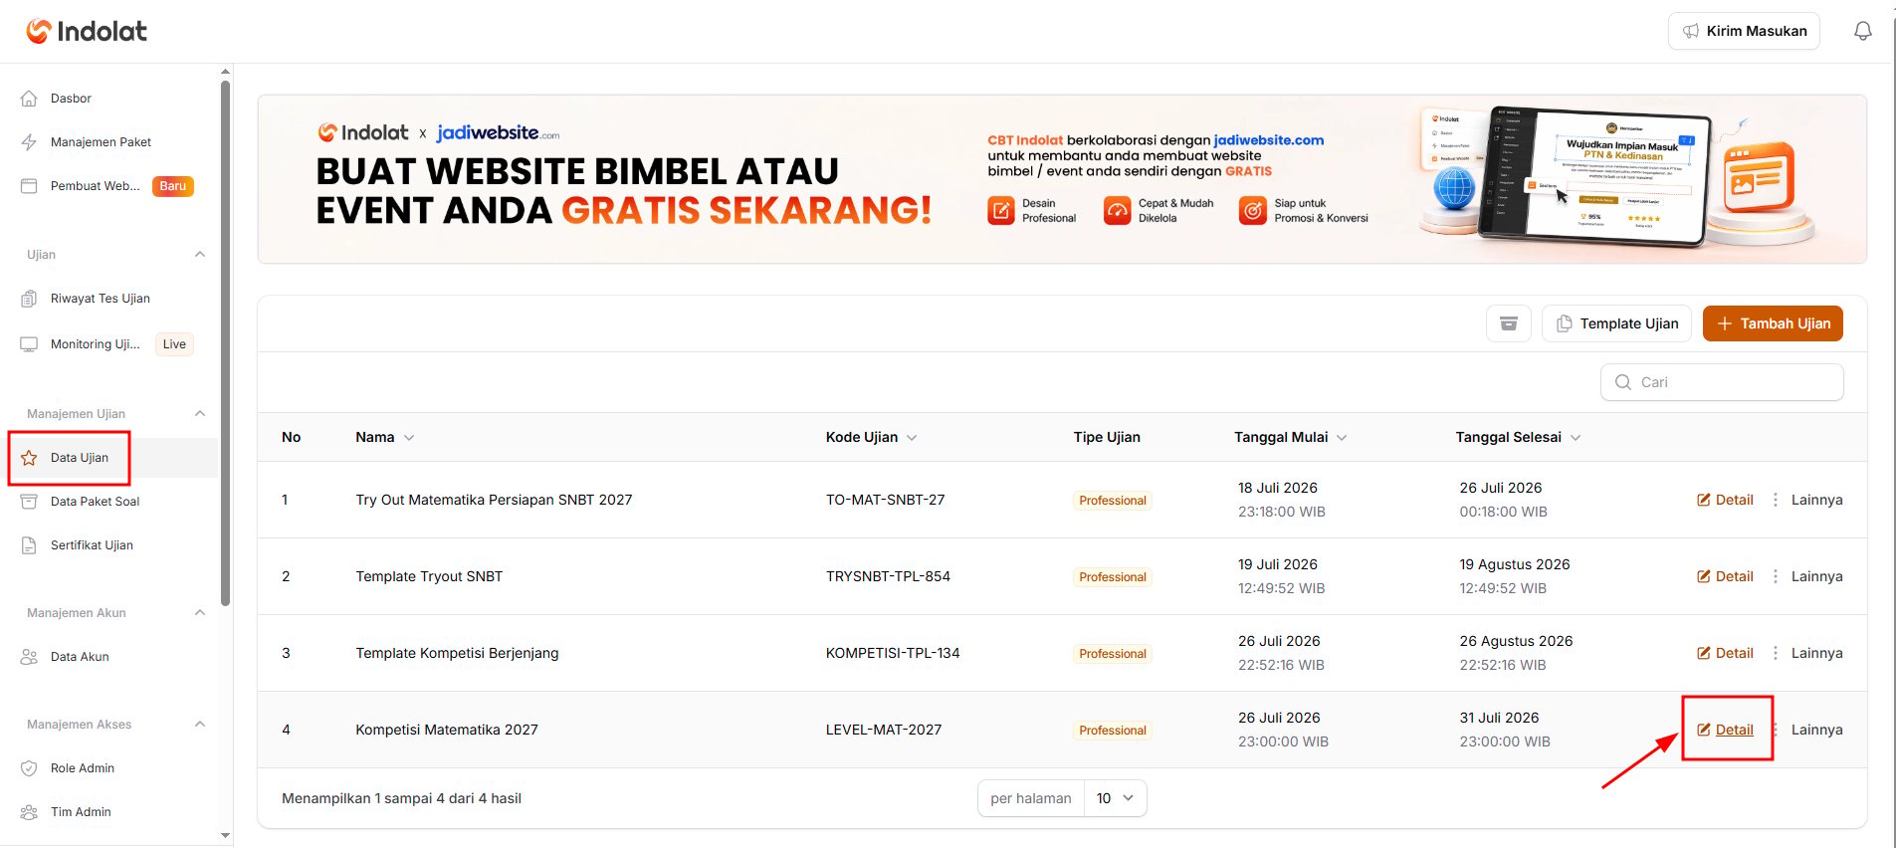Click name Kompetisi Matematika 2027
Viewport: 1896px width, 848px height.
coord(447,730)
